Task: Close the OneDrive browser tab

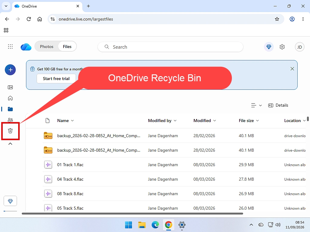Action: [x=78, y=6]
